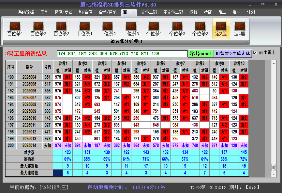282x193 pixels.
Task: Select the 十位杀2 analysis icon
Action: [x=108, y=29]
